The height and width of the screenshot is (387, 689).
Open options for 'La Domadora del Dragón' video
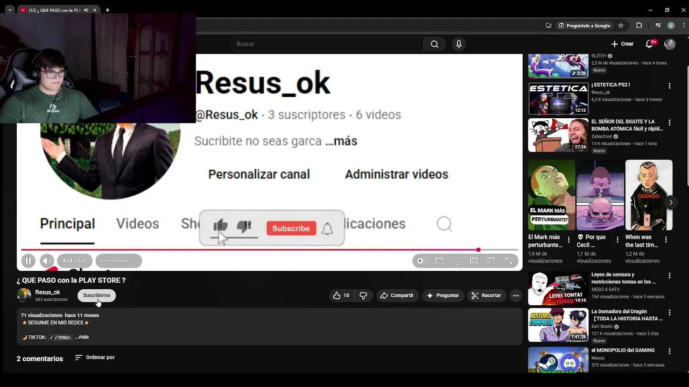click(670, 313)
